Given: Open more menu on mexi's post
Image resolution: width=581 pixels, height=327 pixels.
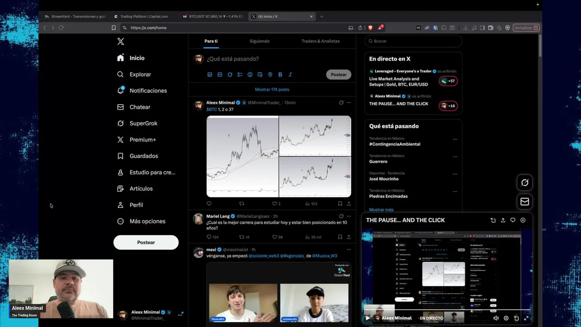Looking at the screenshot, I should coord(349,249).
